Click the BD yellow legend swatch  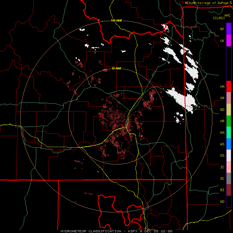pyautogui.click(x=229, y=110)
